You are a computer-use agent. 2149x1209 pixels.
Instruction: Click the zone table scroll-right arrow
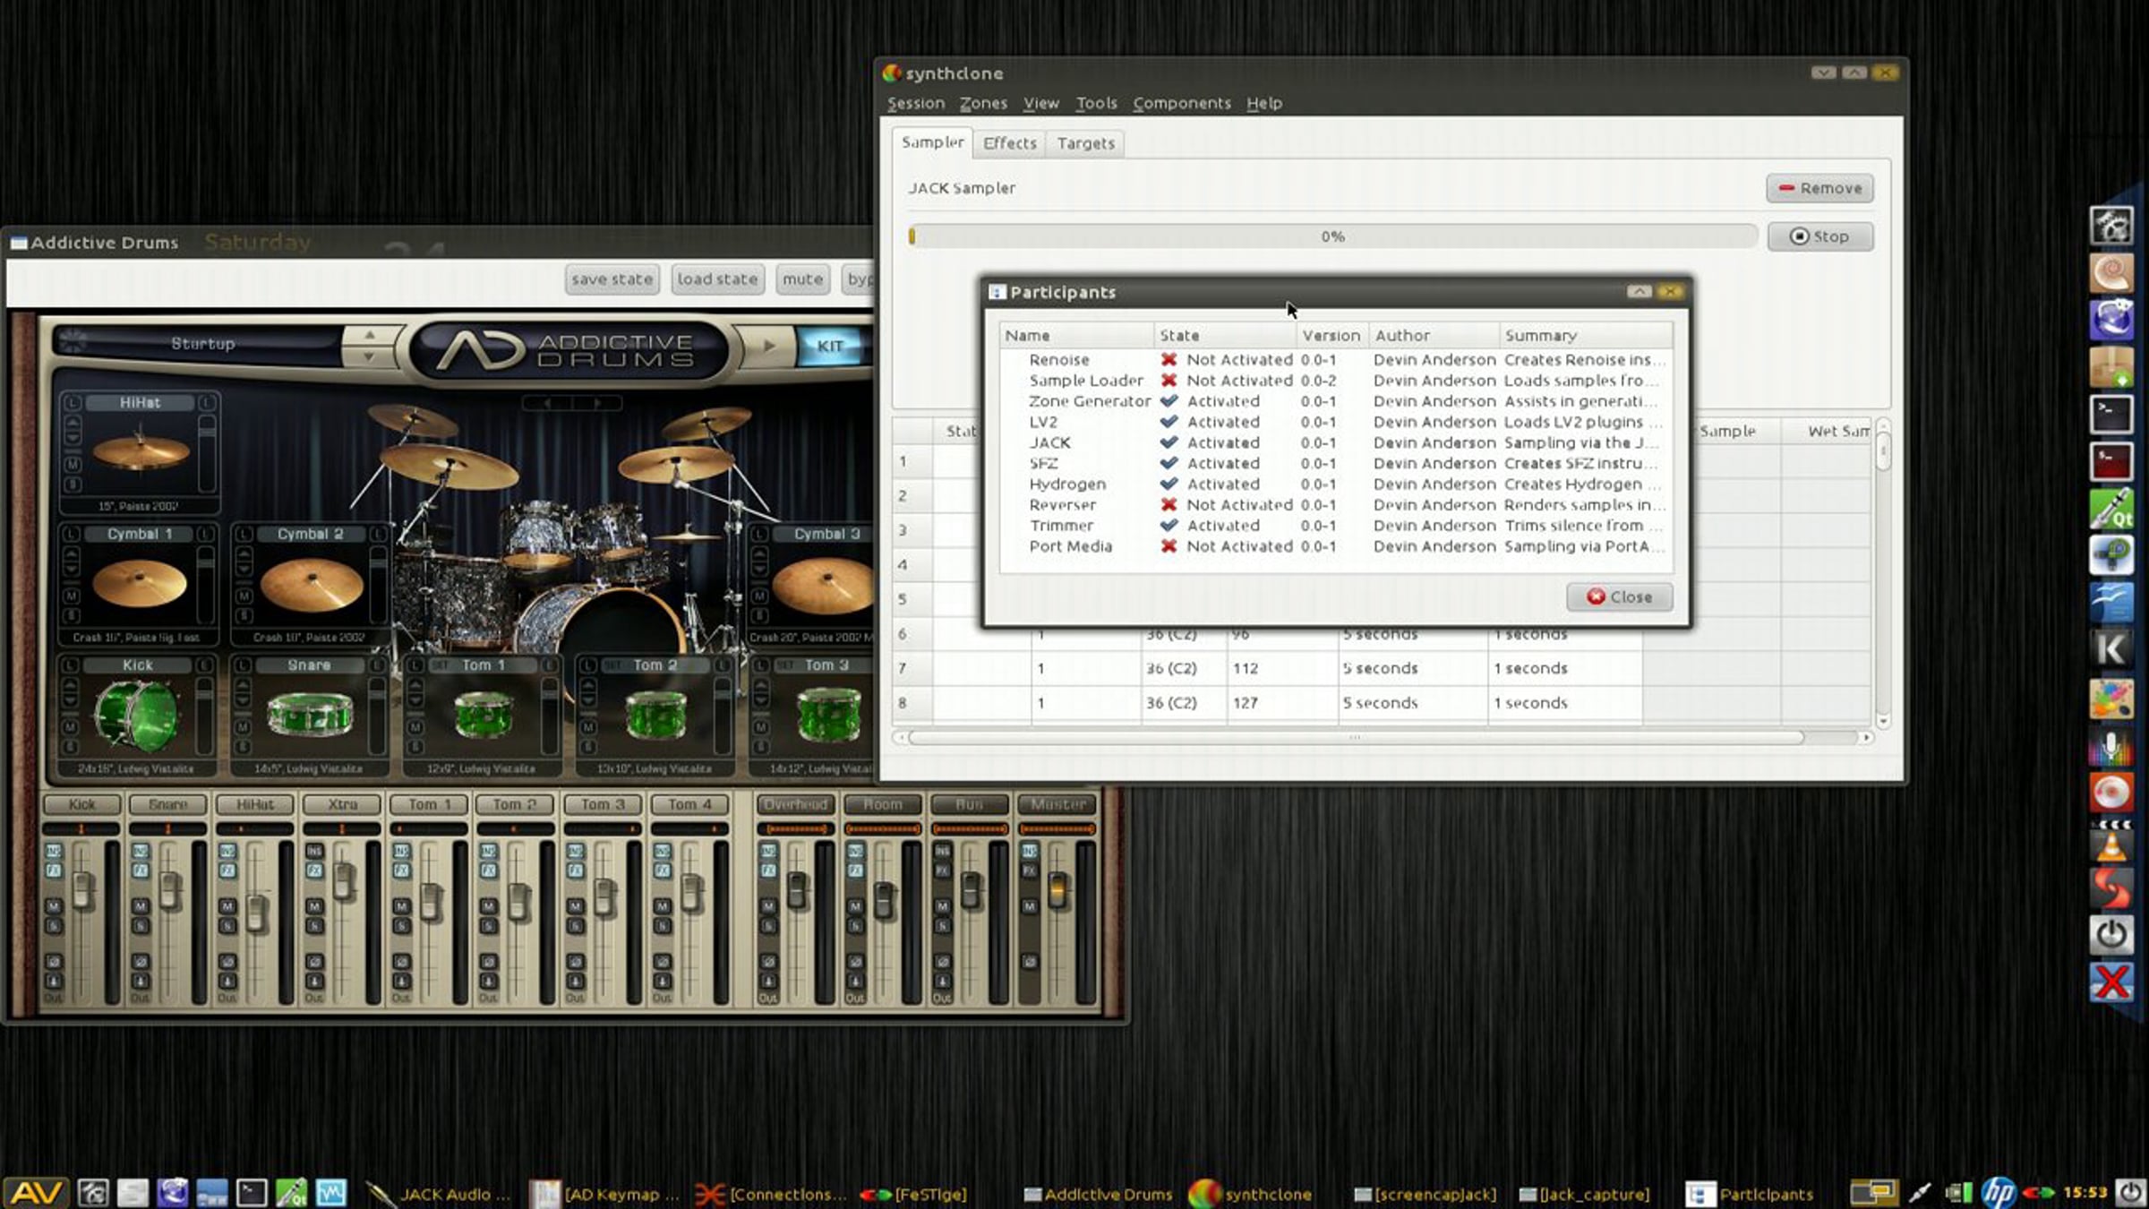[1866, 737]
